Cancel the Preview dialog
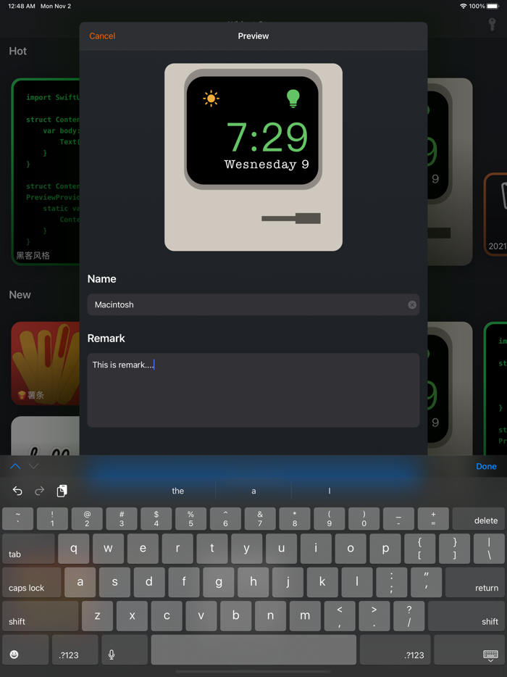The height and width of the screenshot is (677, 507). 102,36
